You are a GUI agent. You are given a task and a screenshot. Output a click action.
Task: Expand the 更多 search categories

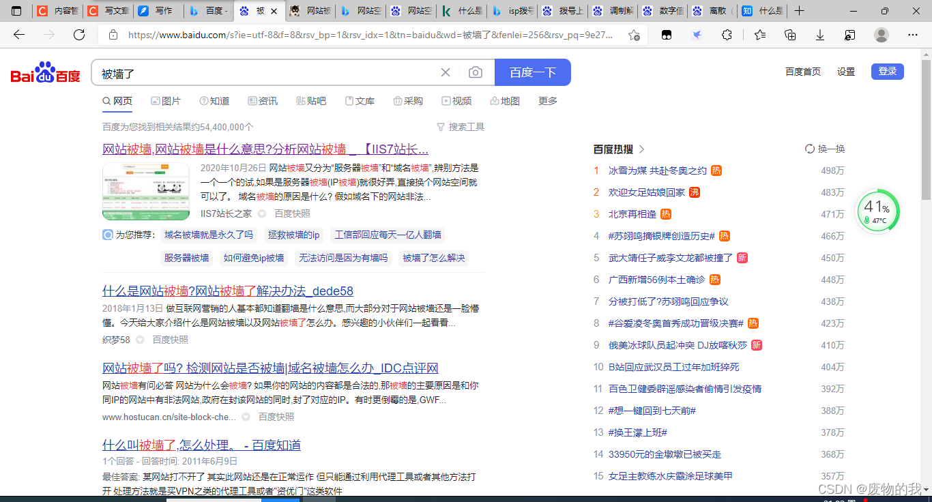click(548, 101)
